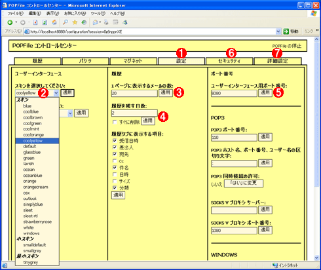The image size is (321, 270).
Task: Choose the blue skin from list
Action: [x=28, y=106]
